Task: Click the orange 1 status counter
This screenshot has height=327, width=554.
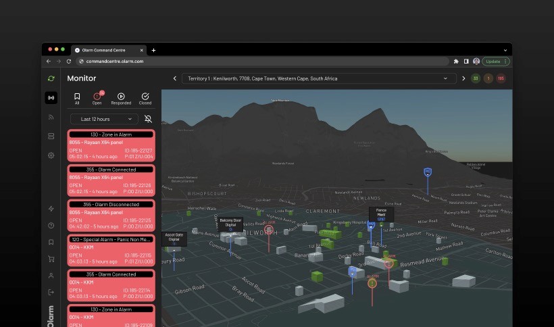Action: pos(488,78)
